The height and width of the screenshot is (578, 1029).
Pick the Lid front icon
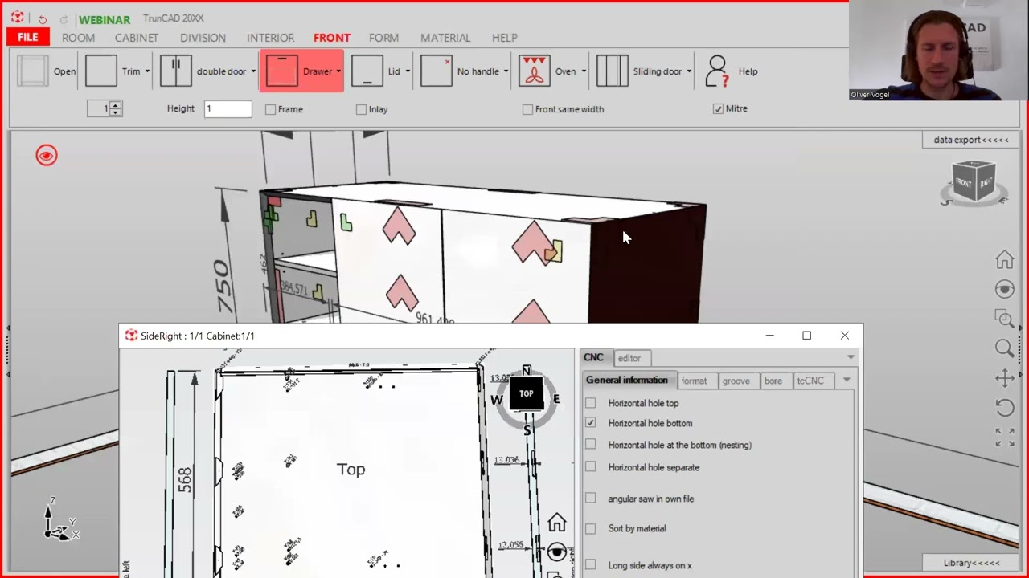pos(367,71)
